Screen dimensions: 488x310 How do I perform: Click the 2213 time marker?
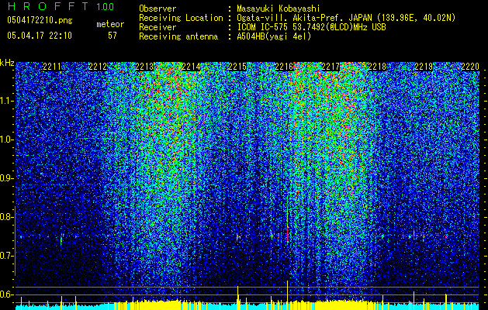(145, 67)
